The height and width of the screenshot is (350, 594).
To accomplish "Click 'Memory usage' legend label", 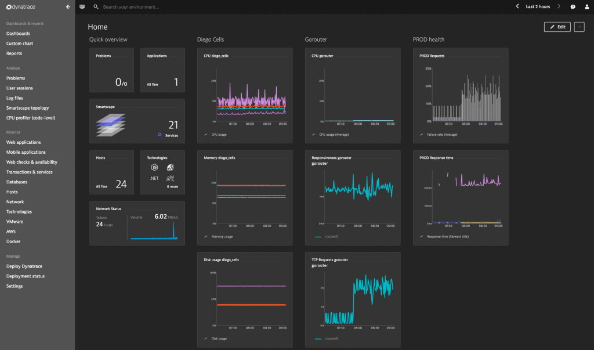I will [222, 237].
